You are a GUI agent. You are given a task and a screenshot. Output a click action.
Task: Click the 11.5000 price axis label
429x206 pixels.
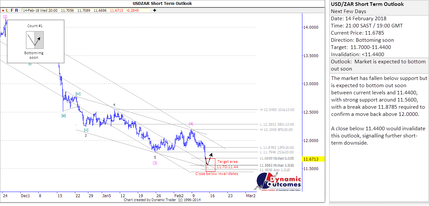tap(311, 169)
